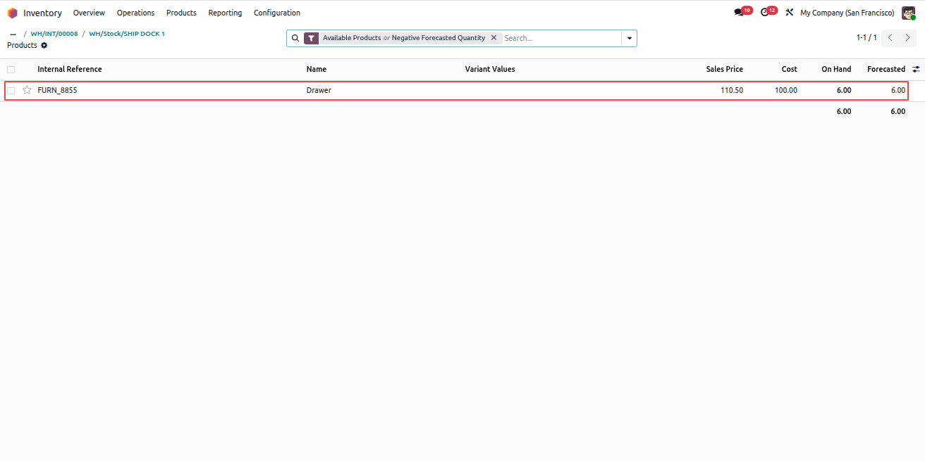Click the filter funnel icon in search
925x461 pixels.
point(312,38)
